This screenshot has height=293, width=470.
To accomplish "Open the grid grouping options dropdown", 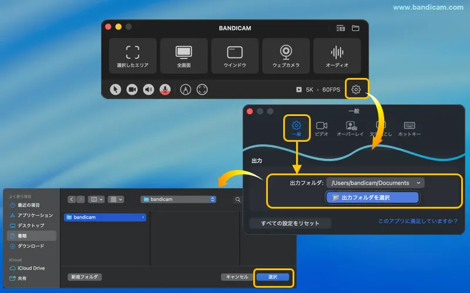I will (x=116, y=199).
